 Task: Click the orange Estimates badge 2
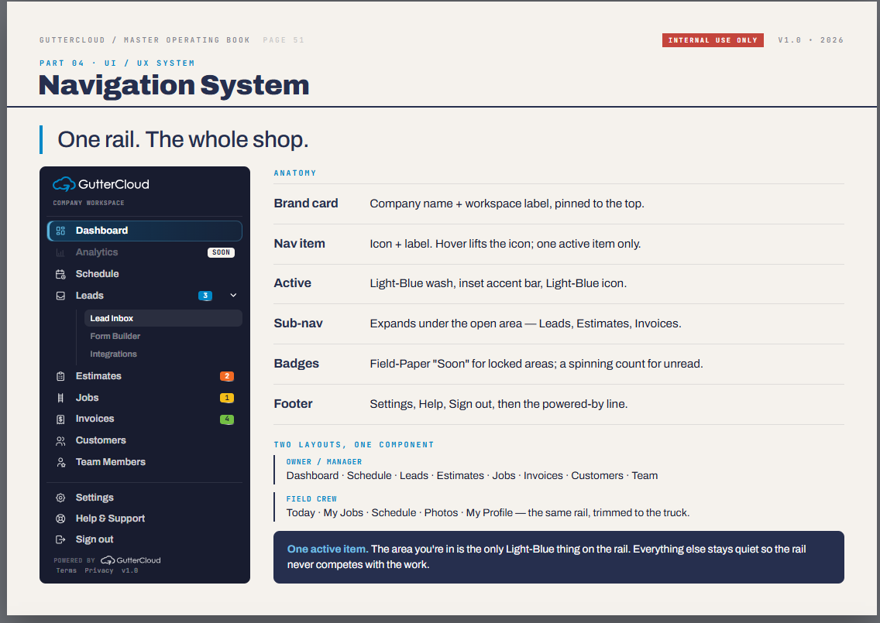point(227,376)
